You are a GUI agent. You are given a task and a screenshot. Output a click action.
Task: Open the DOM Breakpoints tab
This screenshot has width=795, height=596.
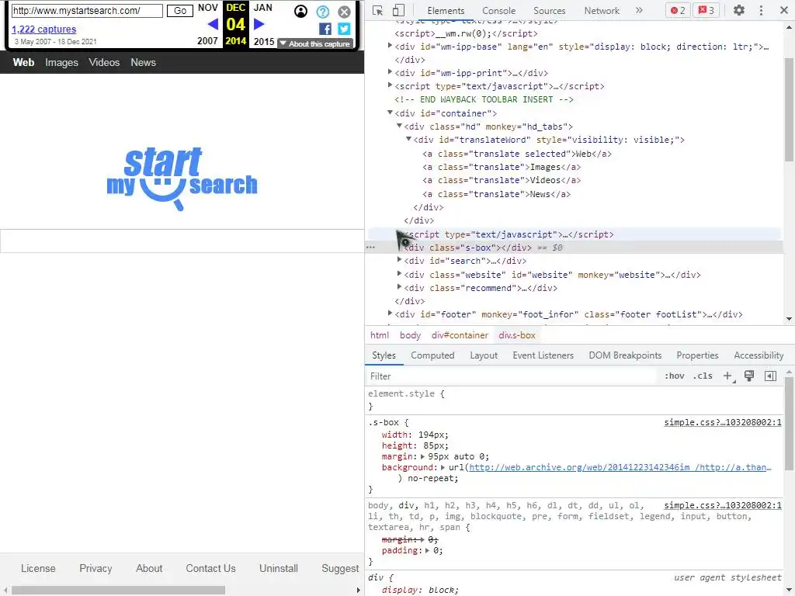(625, 355)
